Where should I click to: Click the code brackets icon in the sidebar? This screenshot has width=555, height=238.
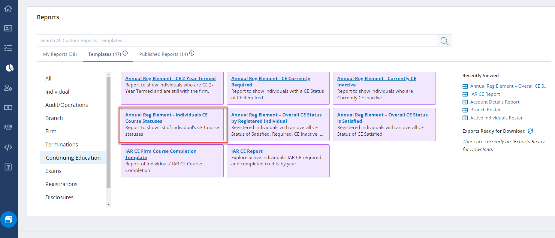tap(8, 147)
